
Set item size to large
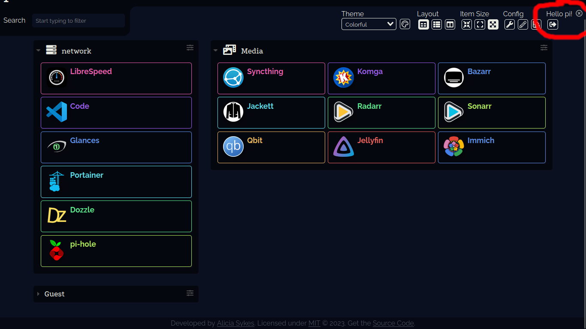pyautogui.click(x=493, y=24)
